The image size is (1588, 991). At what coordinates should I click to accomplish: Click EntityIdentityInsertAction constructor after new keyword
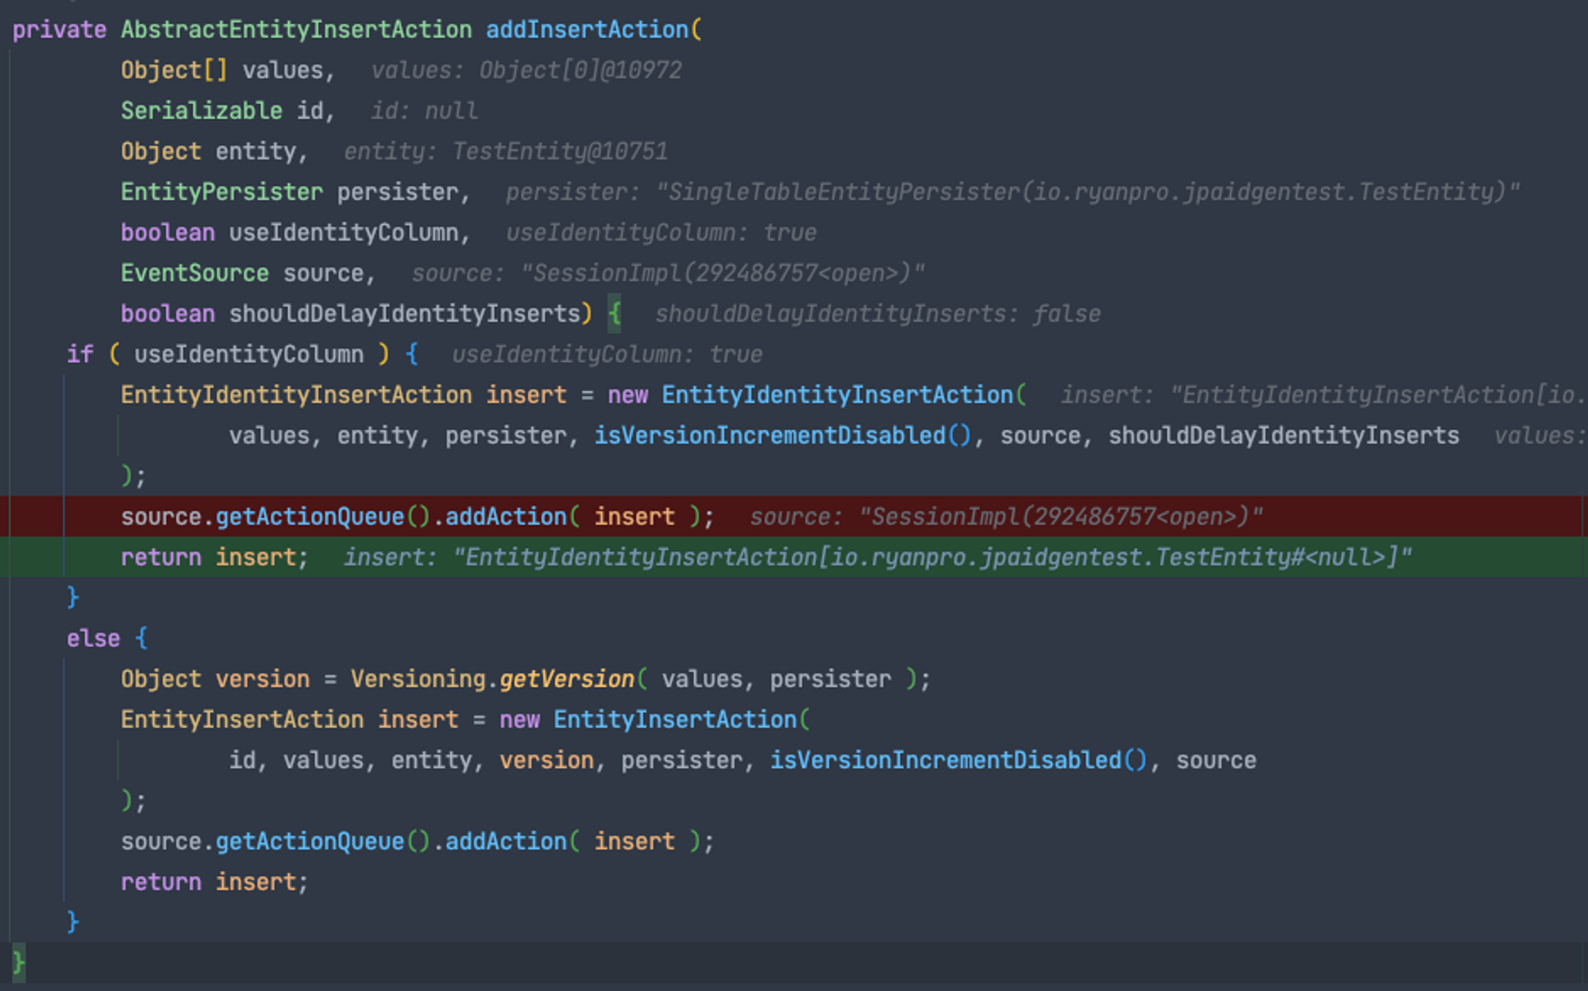(x=837, y=395)
